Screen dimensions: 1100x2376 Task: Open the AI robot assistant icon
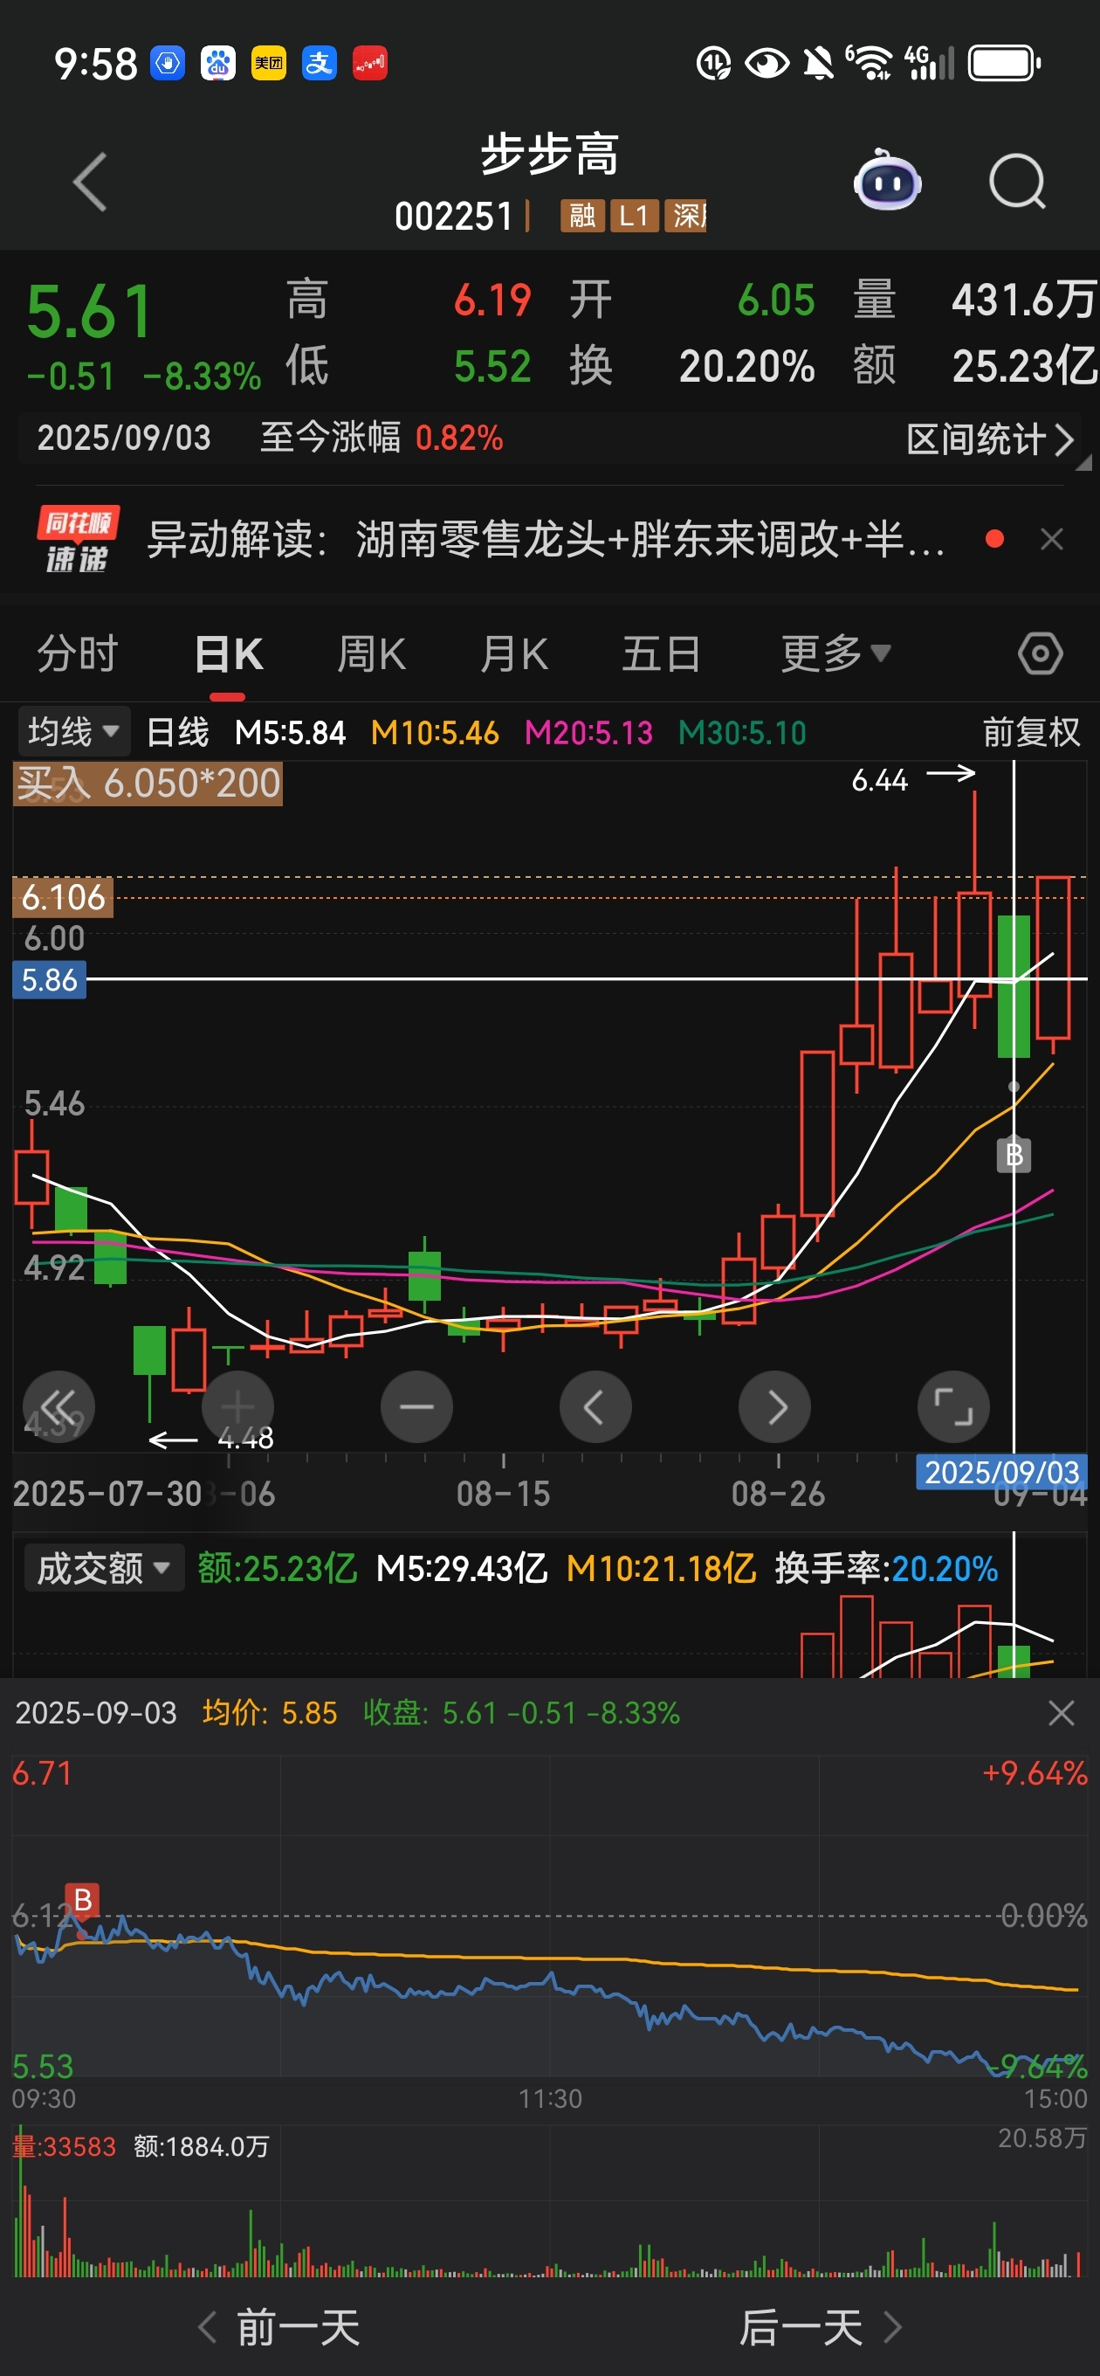click(x=887, y=181)
